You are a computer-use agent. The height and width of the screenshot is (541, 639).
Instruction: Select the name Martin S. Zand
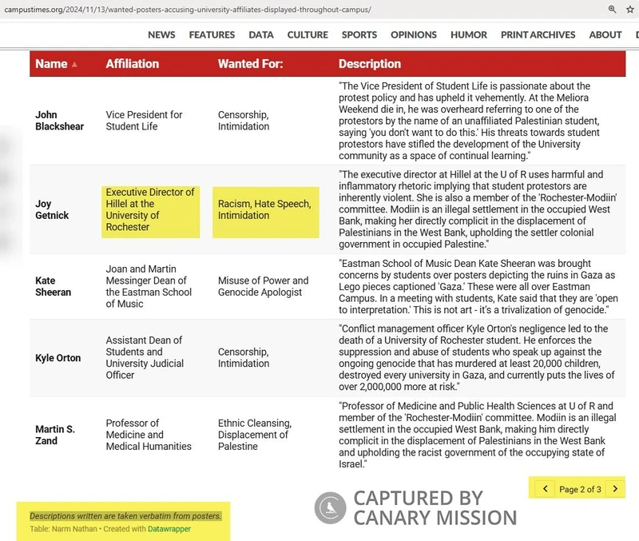[55, 435]
